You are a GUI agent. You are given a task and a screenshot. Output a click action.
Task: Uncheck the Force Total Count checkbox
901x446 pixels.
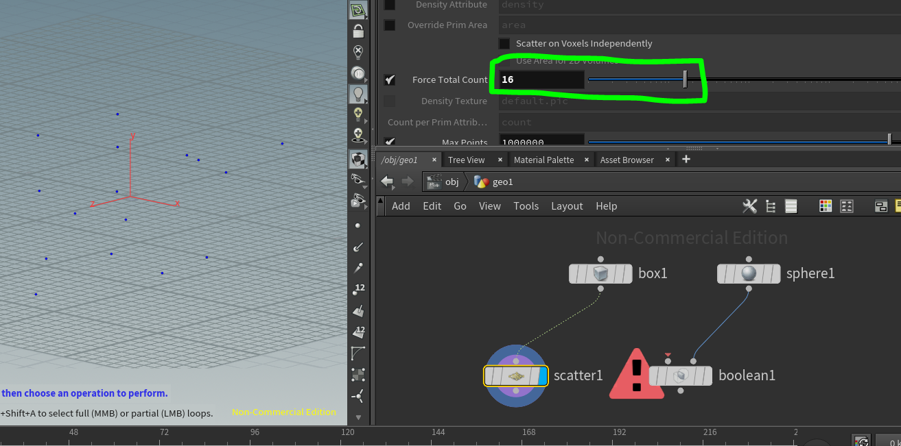(x=389, y=79)
